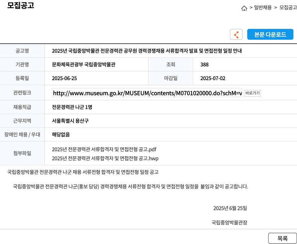Download the 서류합격자 및 면접전형 공고.hwp attachment
Image resolution: width=297 pixels, height=244 pixels.
pyautogui.click(x=105, y=158)
